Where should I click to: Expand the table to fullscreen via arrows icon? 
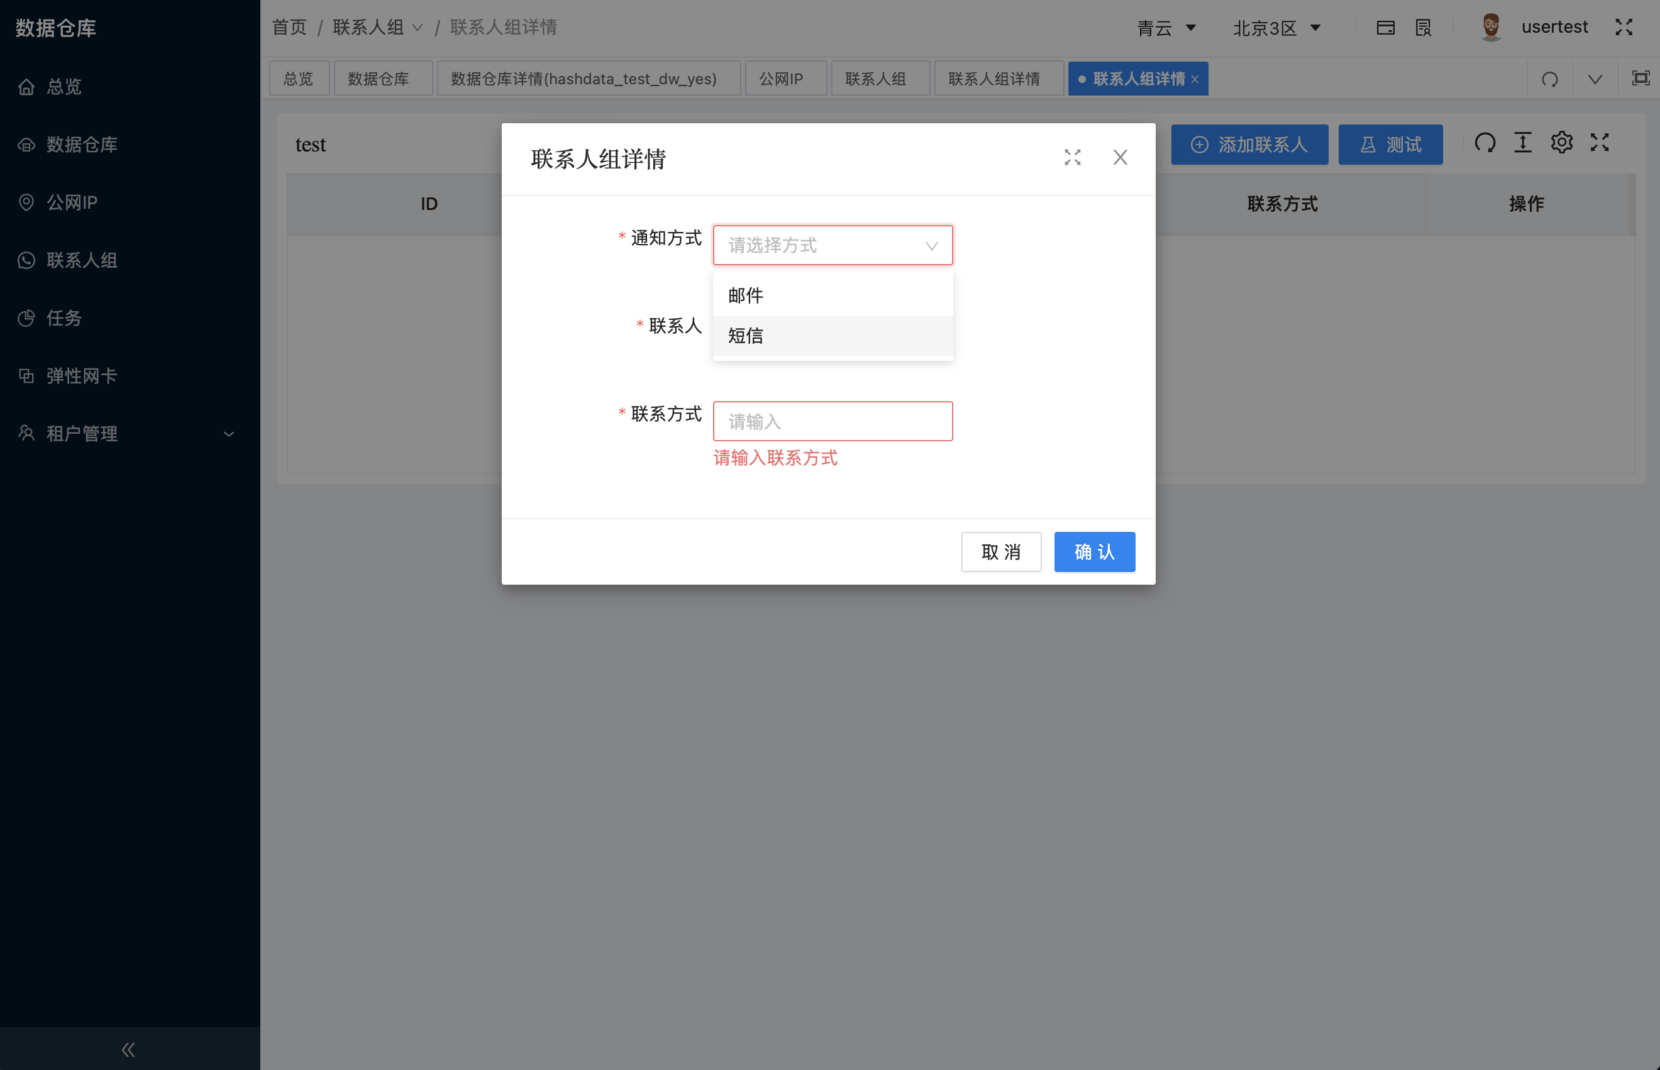[1599, 143]
